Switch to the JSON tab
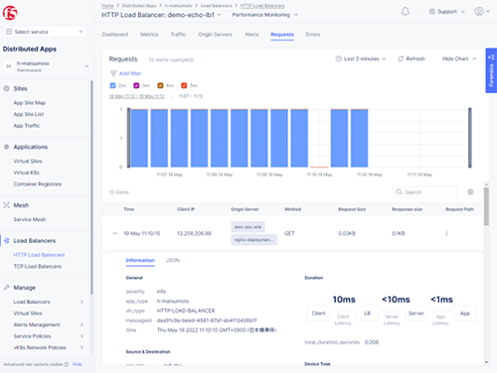Screen dimensions: 497x373 point(173,260)
